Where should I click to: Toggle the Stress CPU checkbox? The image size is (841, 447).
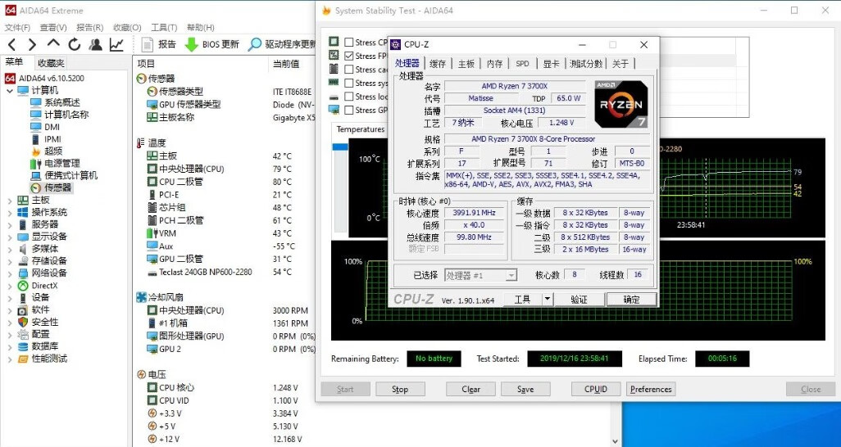pos(349,43)
